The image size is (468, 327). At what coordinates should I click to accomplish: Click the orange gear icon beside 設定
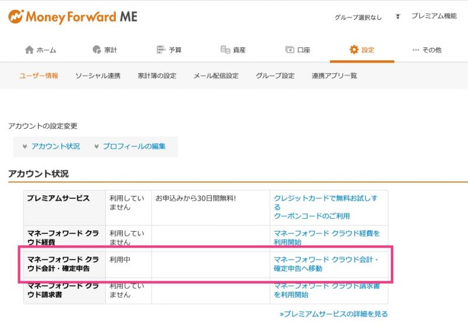click(x=354, y=50)
